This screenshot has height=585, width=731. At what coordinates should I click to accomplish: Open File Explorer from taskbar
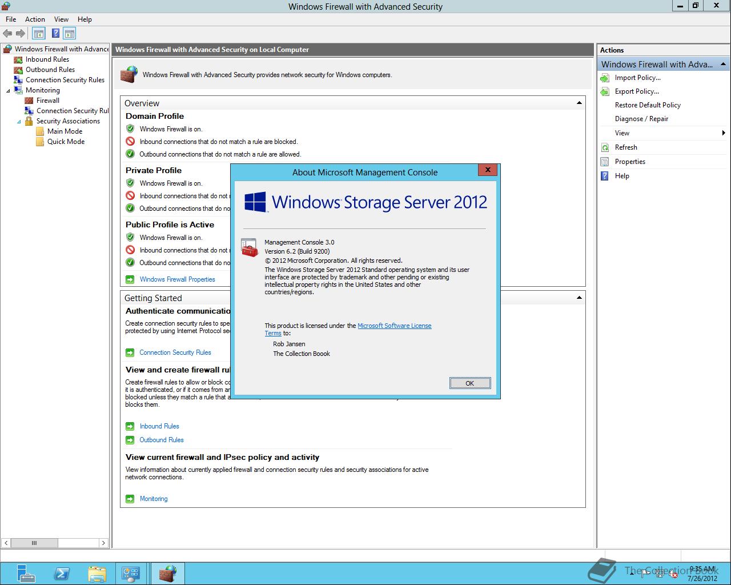[x=97, y=574]
